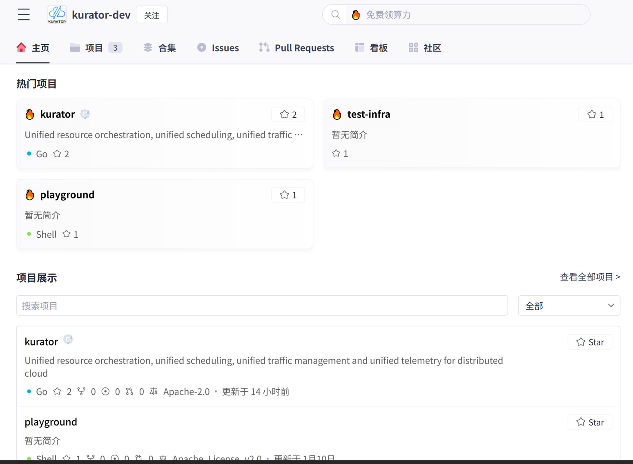Click the Shell language label in playground card
The image size is (633, 464).
click(46, 234)
